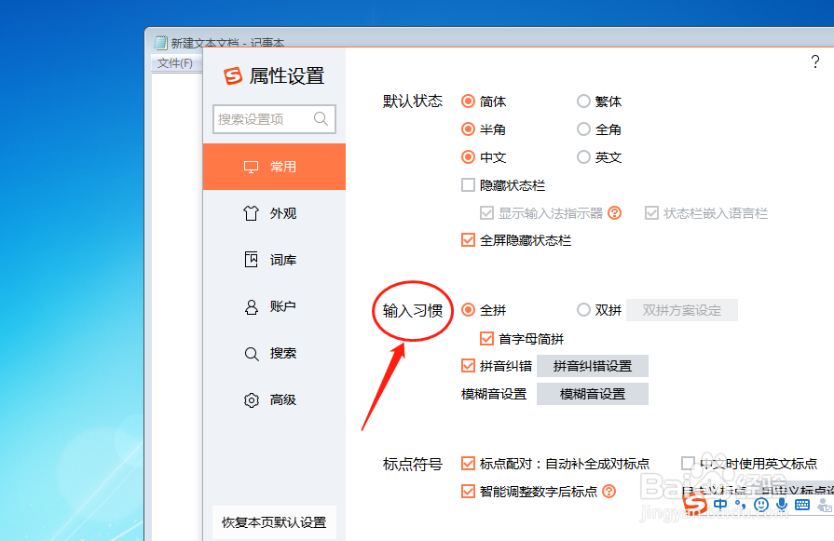Click the magnifier icon in the search box

pos(321,118)
